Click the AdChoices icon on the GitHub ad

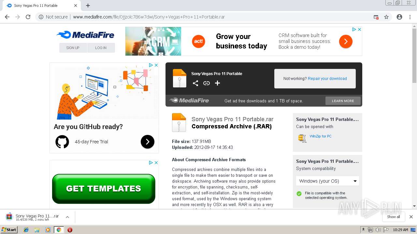pos(151,65)
